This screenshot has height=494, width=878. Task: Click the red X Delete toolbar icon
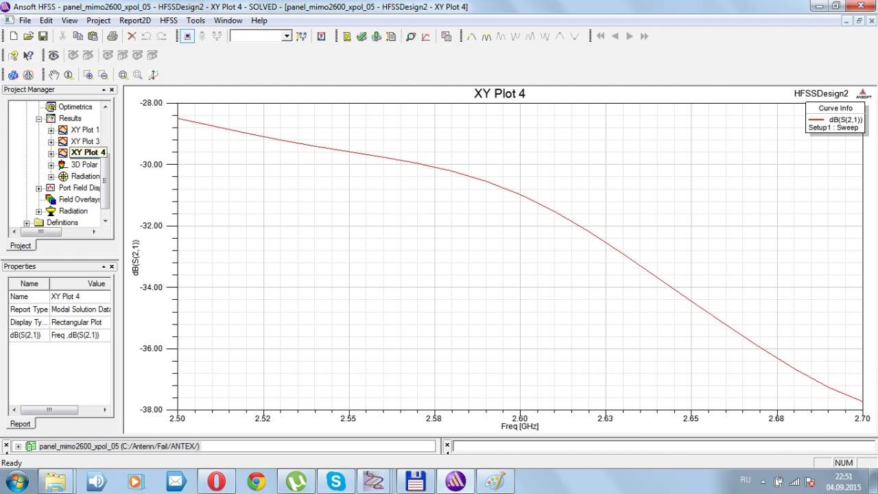[132, 36]
